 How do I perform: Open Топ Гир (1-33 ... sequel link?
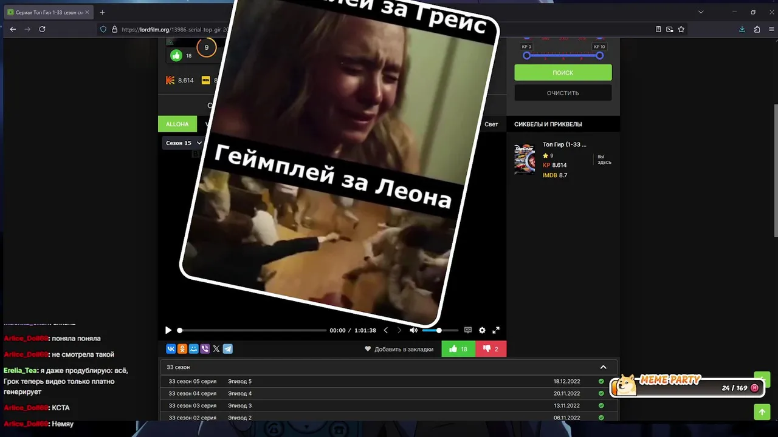pos(565,144)
